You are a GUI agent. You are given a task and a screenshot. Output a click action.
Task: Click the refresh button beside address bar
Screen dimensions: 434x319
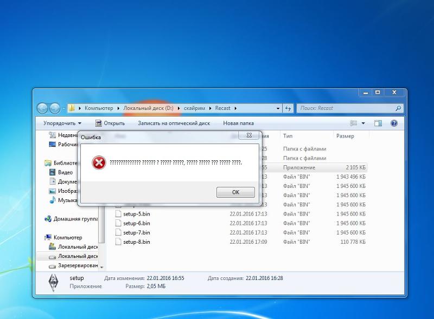(288, 108)
